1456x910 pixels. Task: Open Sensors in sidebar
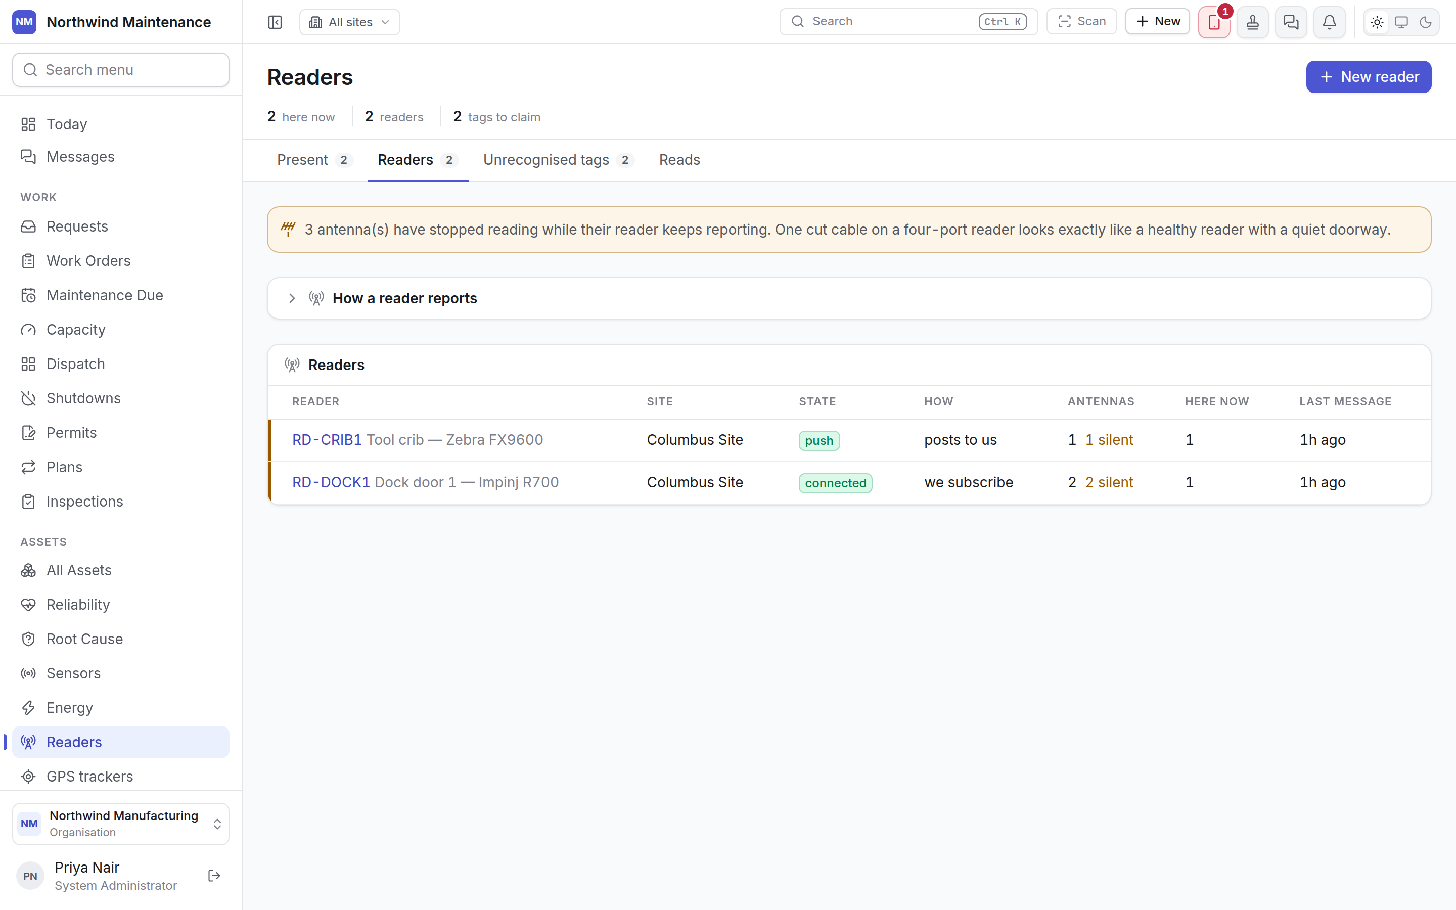point(121,673)
